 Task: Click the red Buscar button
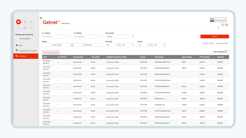215,37
